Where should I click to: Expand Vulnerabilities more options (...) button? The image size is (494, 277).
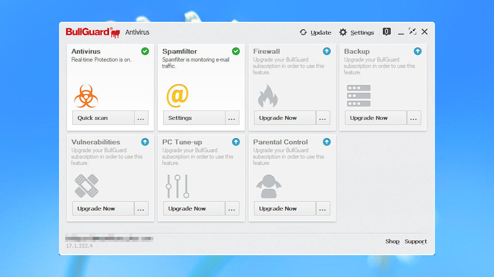point(141,208)
